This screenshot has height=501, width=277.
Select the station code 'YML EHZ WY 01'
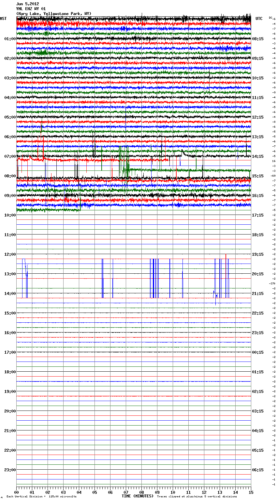click(31, 9)
